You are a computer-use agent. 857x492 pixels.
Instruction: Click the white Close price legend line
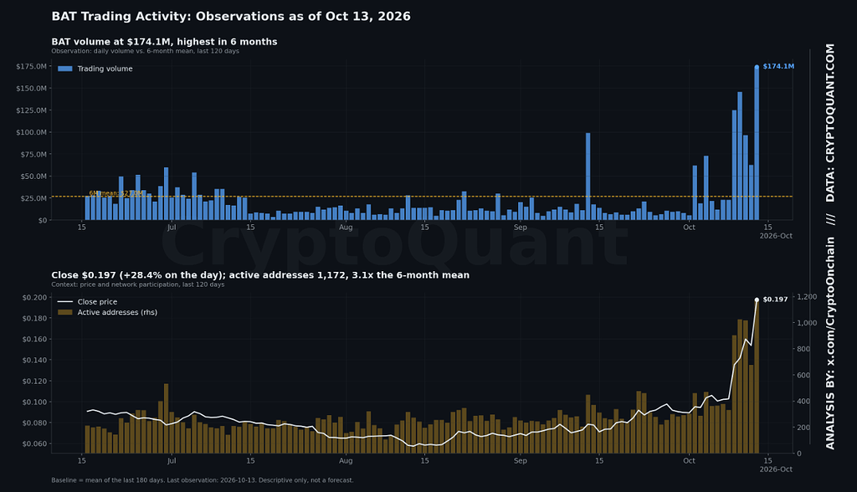[x=65, y=302]
